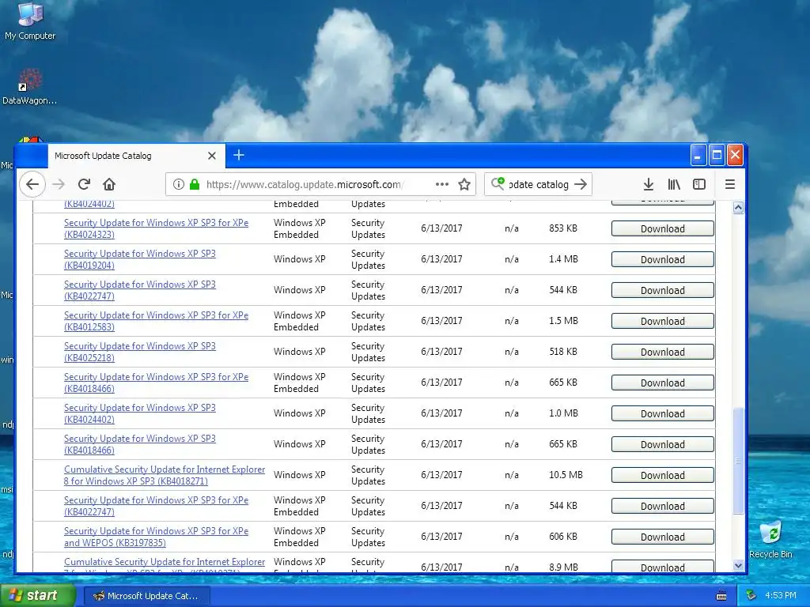Click the taskbar keyboard tray icon
The width and height of the screenshot is (810, 607).
[x=721, y=596]
